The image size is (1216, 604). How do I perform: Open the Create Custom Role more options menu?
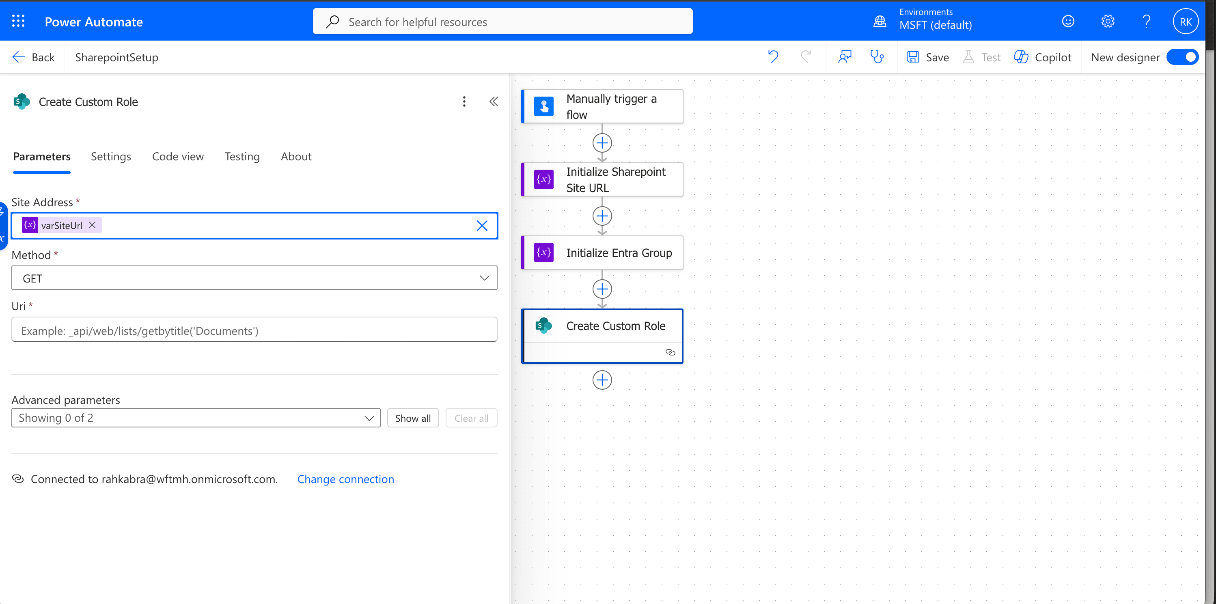click(x=464, y=101)
